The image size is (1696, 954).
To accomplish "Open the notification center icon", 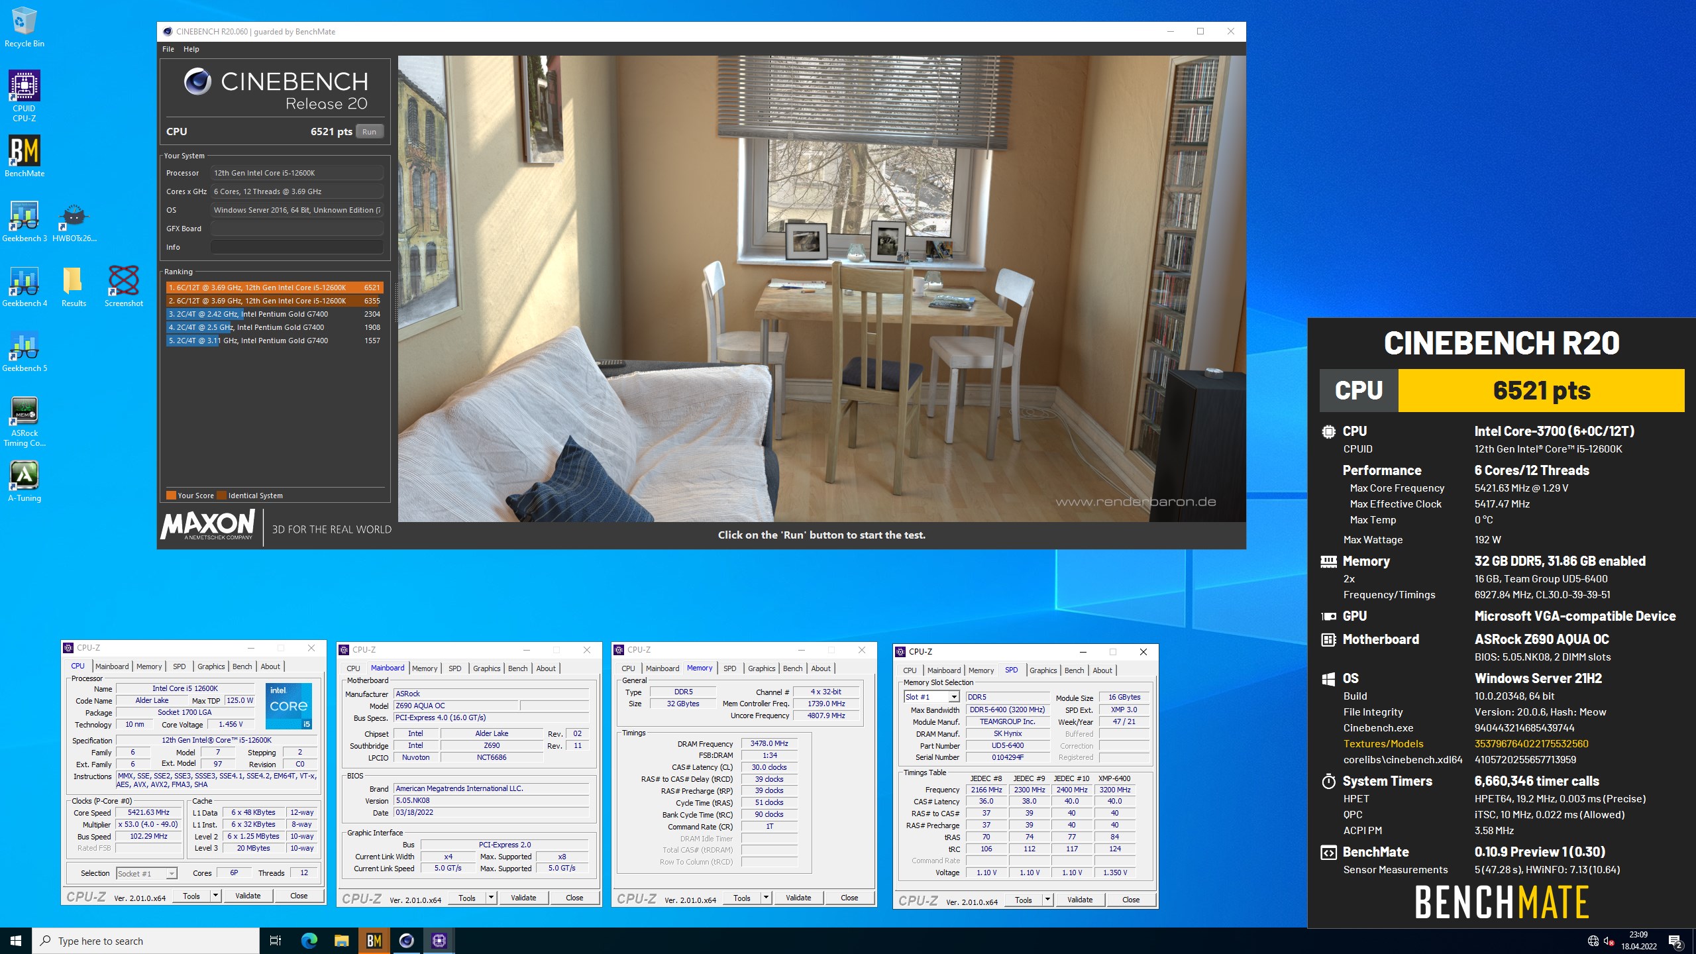I will tap(1675, 941).
